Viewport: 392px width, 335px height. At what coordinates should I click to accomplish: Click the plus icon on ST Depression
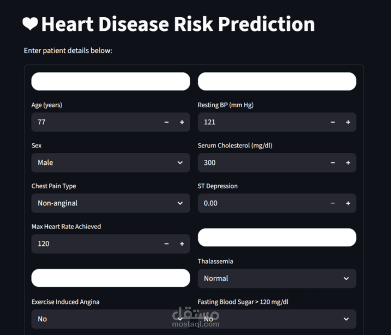[x=348, y=203]
